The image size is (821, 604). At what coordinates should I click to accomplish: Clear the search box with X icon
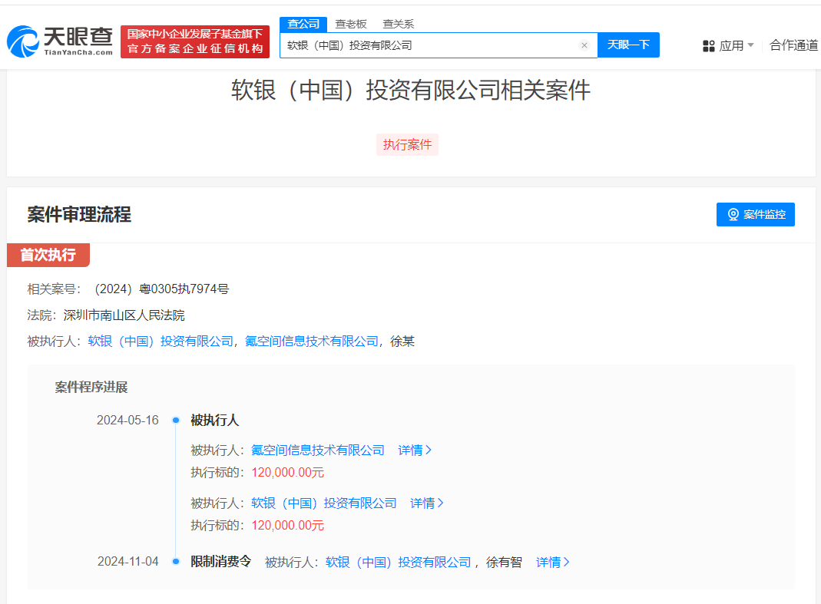pyautogui.click(x=584, y=45)
